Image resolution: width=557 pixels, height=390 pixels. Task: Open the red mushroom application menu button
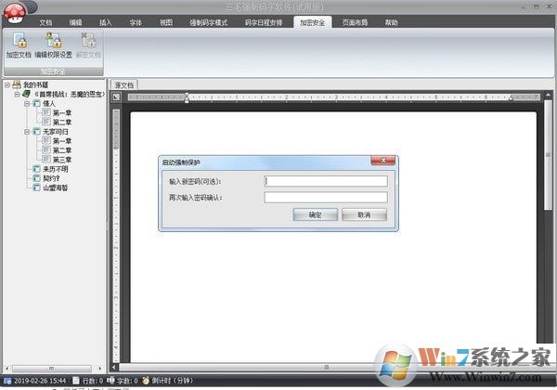[15, 13]
